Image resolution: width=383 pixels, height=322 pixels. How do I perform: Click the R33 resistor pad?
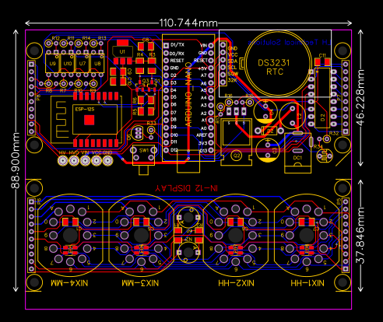[x=151, y=130]
